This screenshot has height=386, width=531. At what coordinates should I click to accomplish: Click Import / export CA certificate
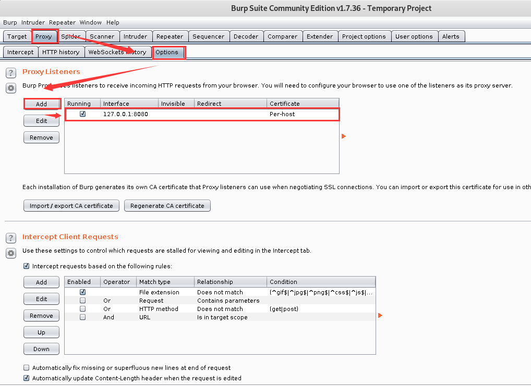pos(71,206)
